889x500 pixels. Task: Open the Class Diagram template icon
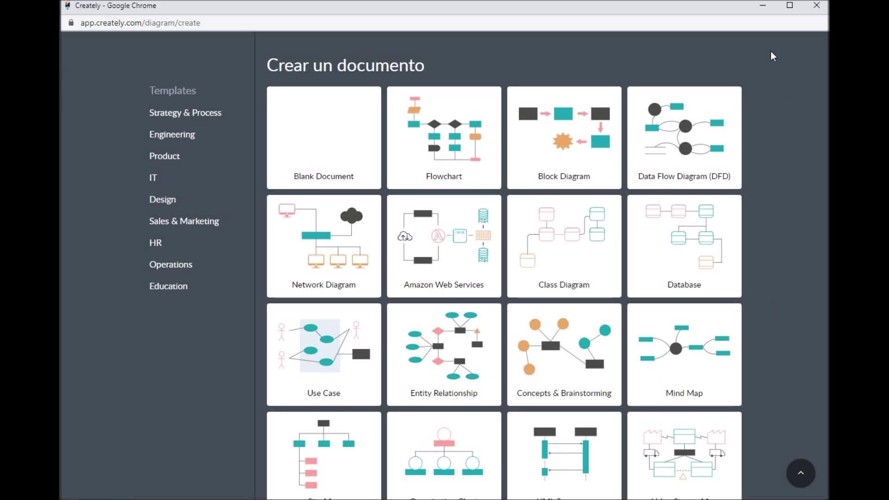pyautogui.click(x=564, y=237)
